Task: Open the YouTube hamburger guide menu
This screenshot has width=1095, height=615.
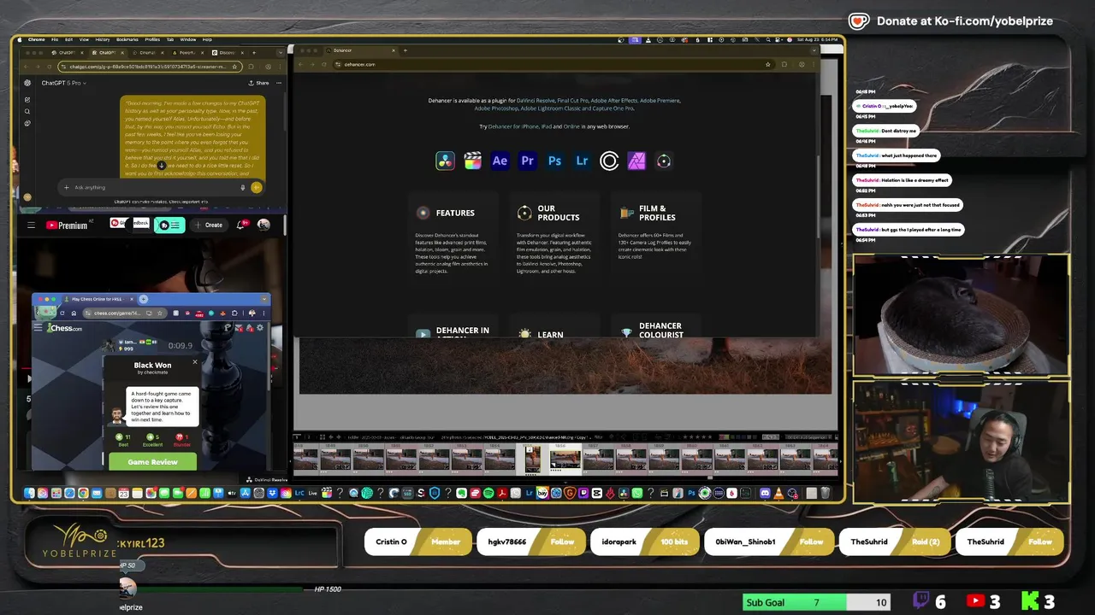Action: 31,225
